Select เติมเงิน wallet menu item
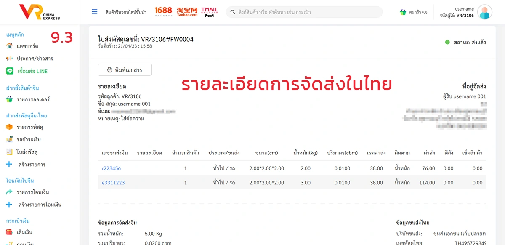 click(24, 232)
